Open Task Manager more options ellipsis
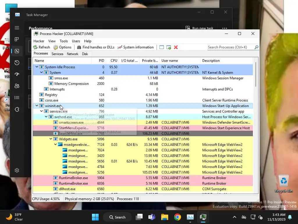Screen dimensions: 298x224 coord(225,28)
